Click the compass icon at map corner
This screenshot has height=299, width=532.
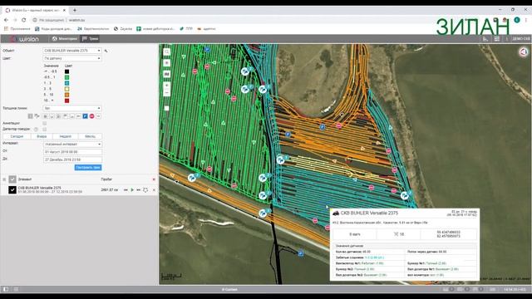point(524,51)
